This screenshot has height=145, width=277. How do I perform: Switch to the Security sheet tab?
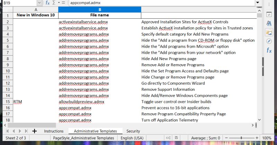tap(133, 131)
